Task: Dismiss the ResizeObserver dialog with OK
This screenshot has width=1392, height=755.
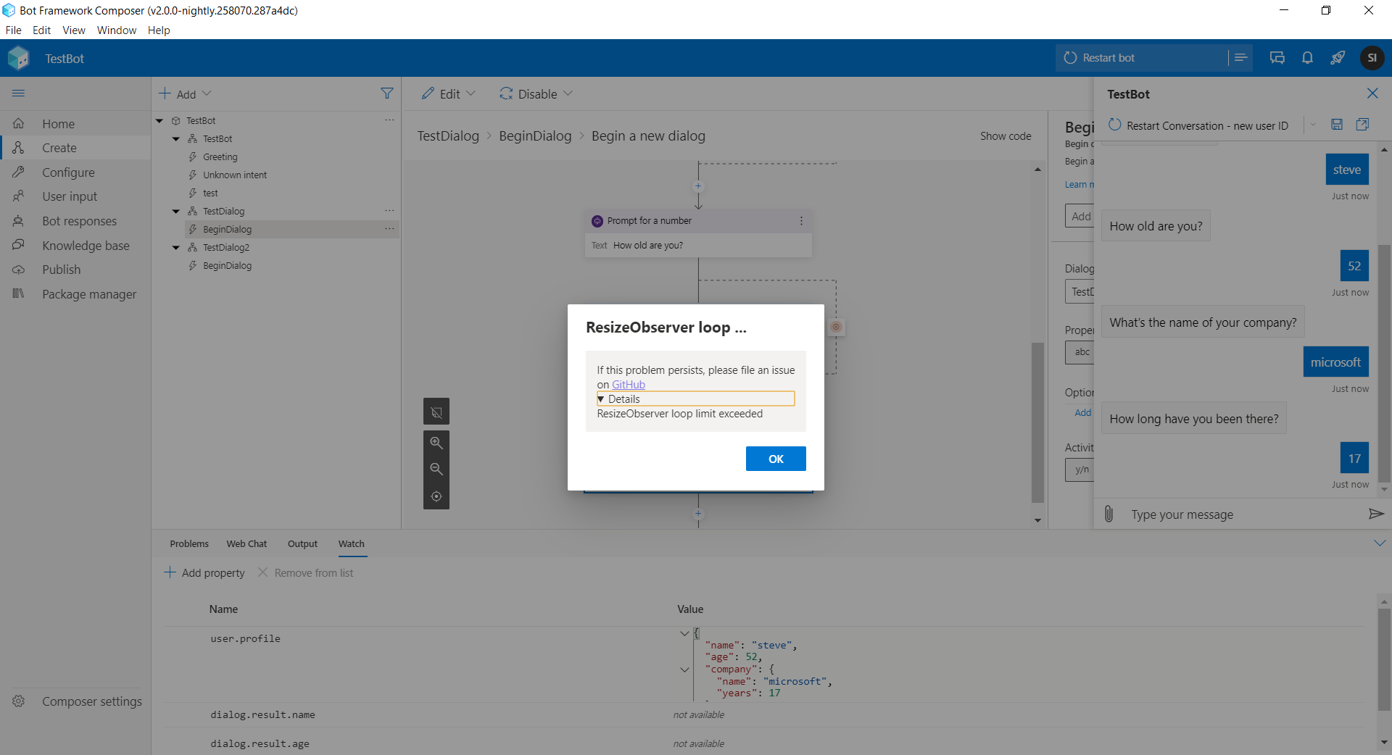Action: (x=775, y=458)
